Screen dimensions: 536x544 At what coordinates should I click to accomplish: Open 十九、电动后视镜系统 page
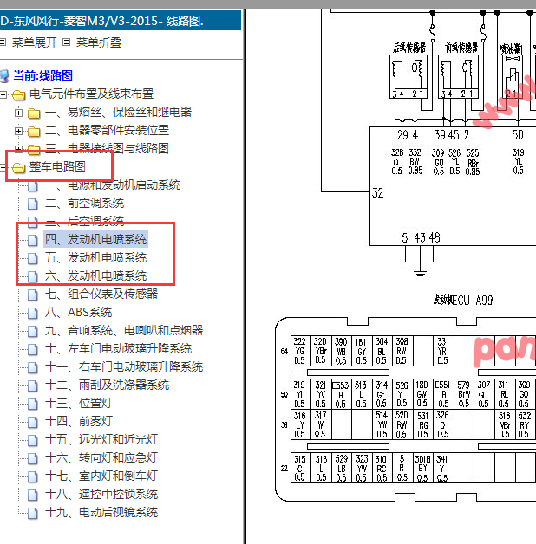pos(101,512)
